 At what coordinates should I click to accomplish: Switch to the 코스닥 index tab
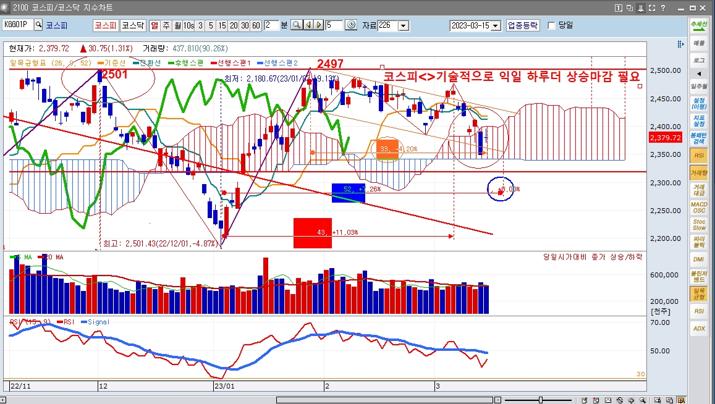point(133,25)
